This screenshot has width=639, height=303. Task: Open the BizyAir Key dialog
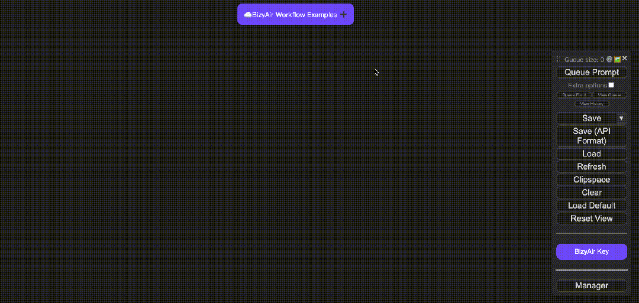coord(591,252)
